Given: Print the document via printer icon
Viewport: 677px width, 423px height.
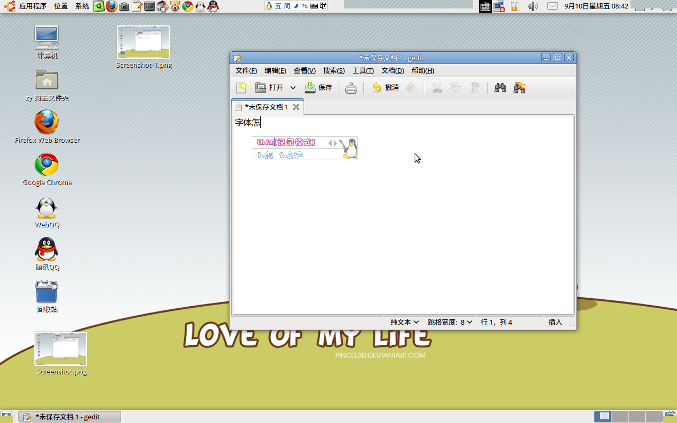Looking at the screenshot, I should [351, 88].
